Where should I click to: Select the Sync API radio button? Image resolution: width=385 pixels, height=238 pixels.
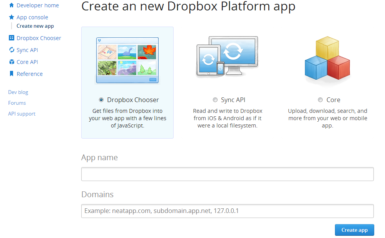coord(215,100)
